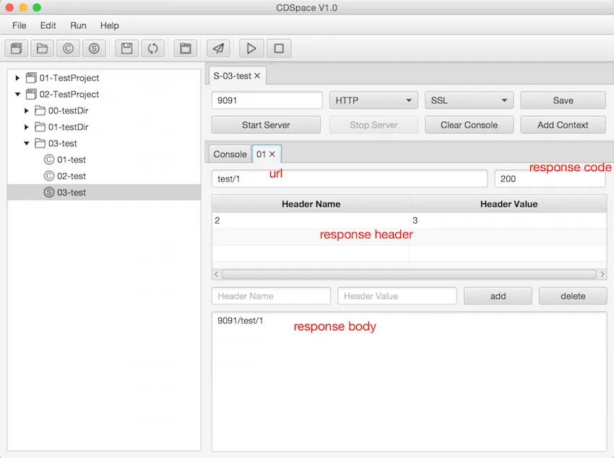Click the play run toolbar icon
The height and width of the screenshot is (458, 614).
tap(251, 48)
